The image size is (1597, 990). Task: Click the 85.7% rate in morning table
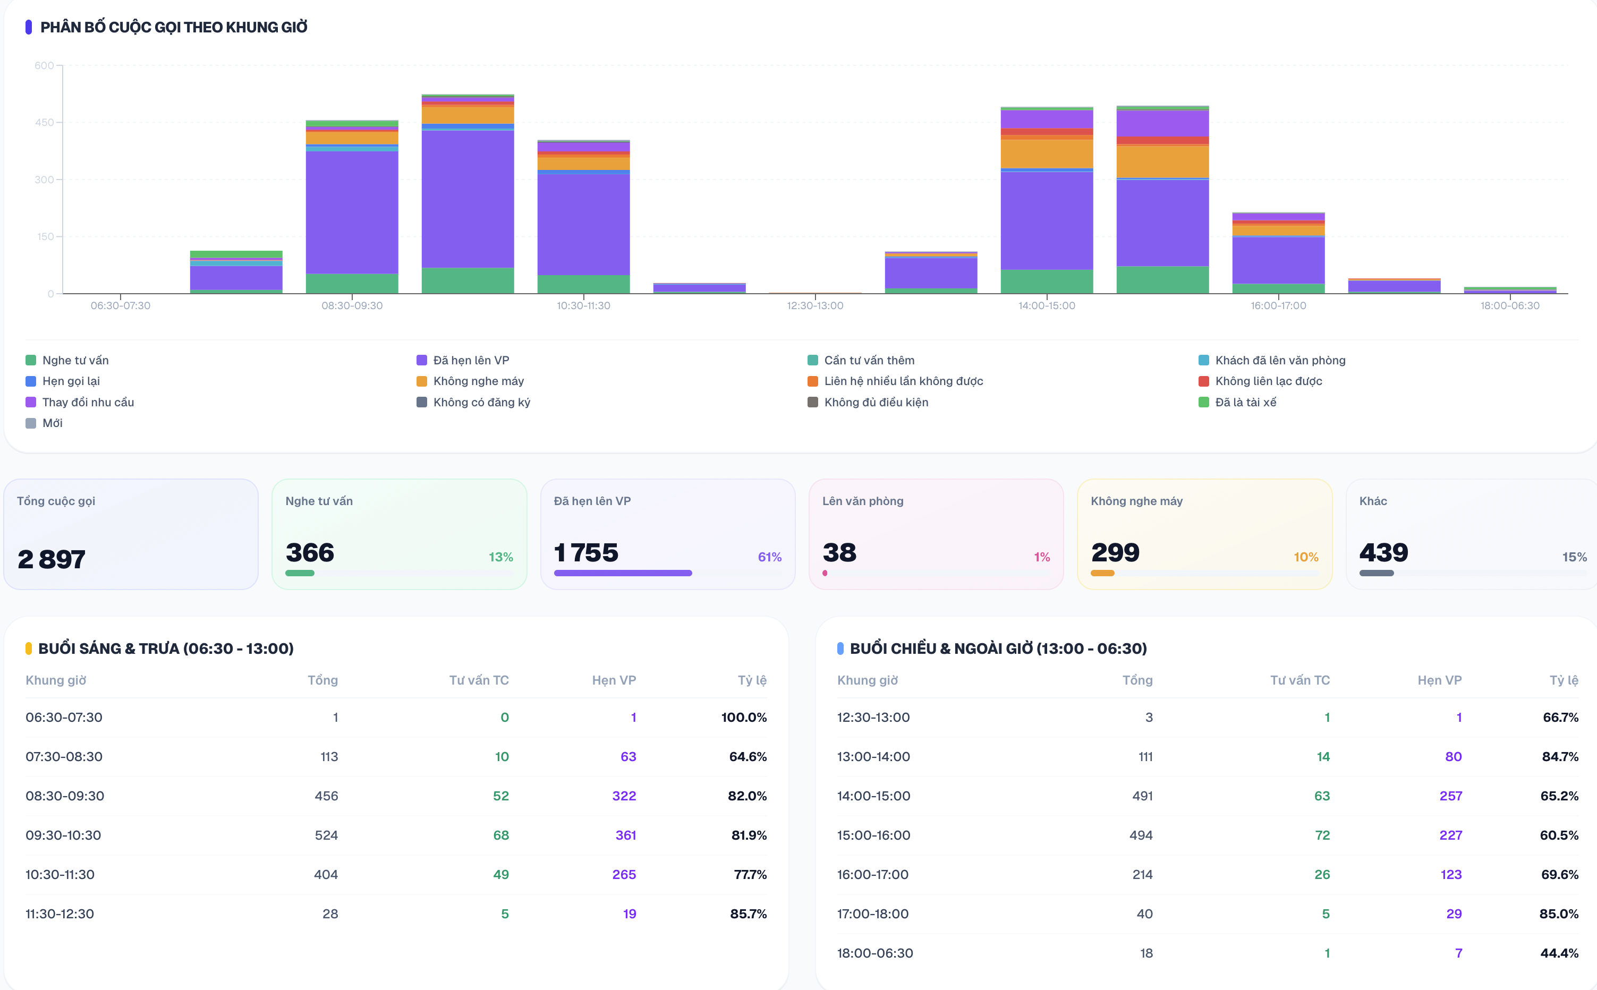749,914
